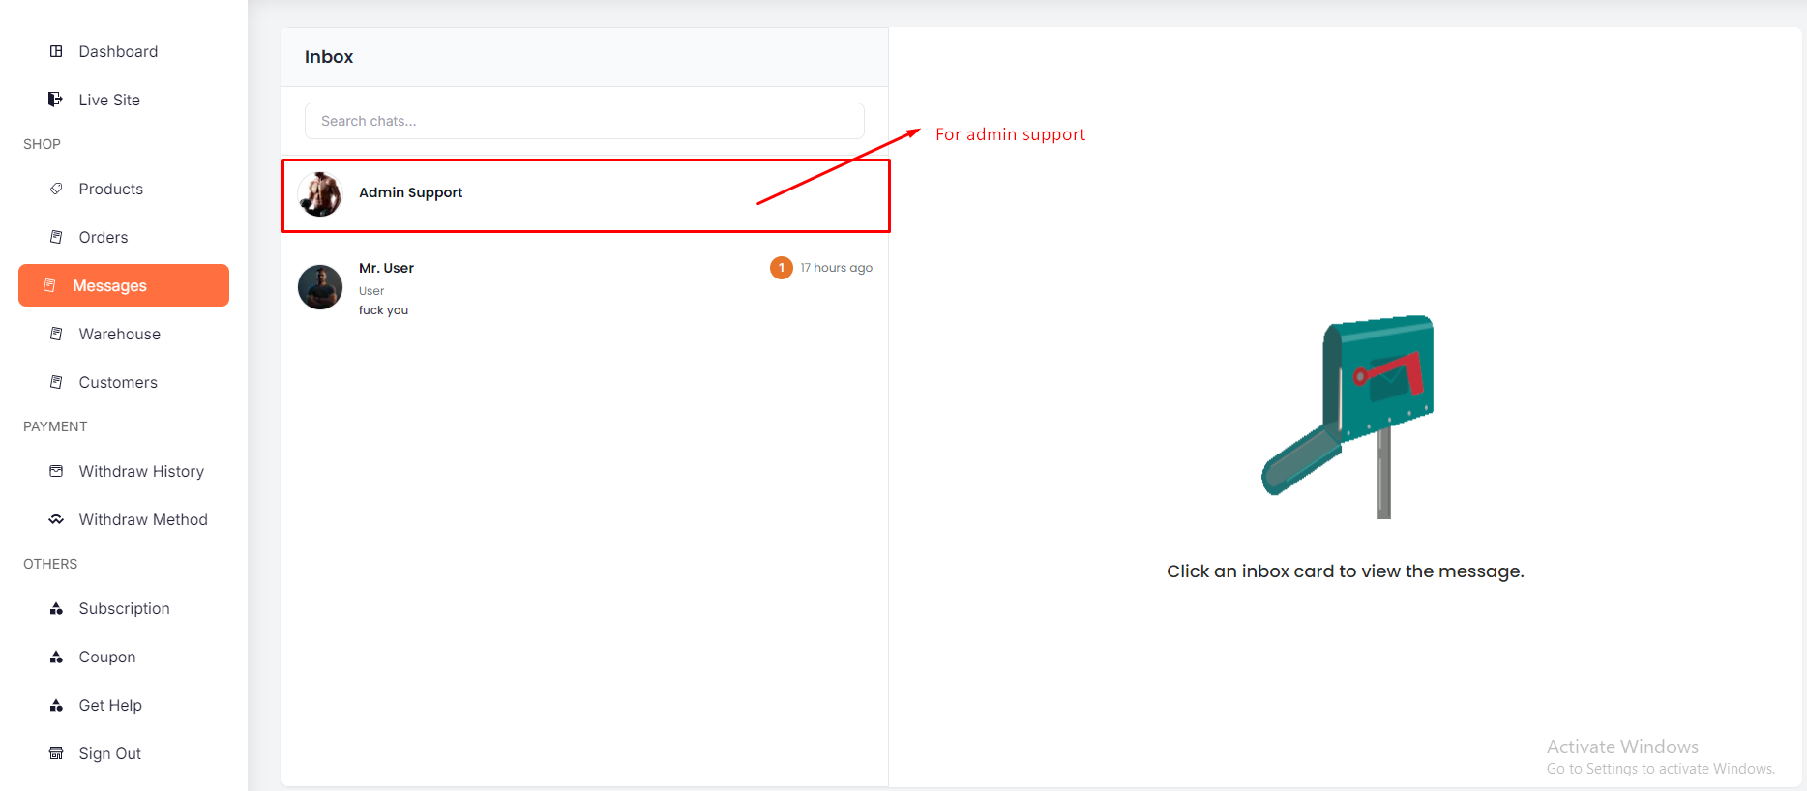This screenshot has height=791, width=1807.
Task: Click the Products tag icon
Action: coord(56,189)
